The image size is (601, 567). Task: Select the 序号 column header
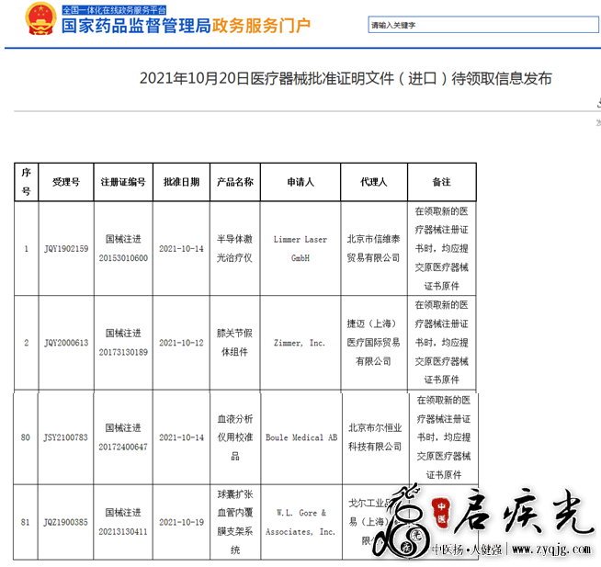point(26,182)
